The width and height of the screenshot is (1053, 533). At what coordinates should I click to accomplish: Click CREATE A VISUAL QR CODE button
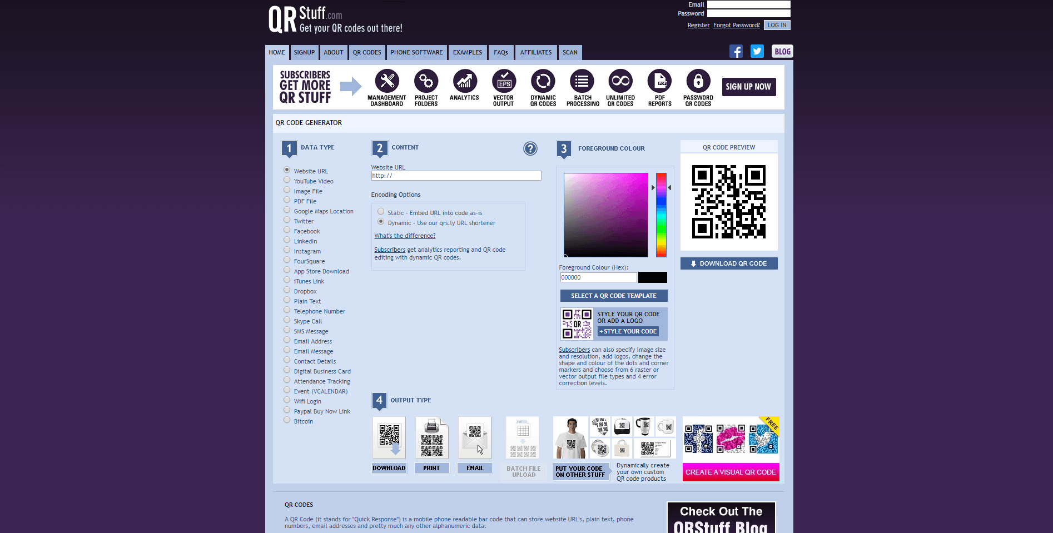731,472
